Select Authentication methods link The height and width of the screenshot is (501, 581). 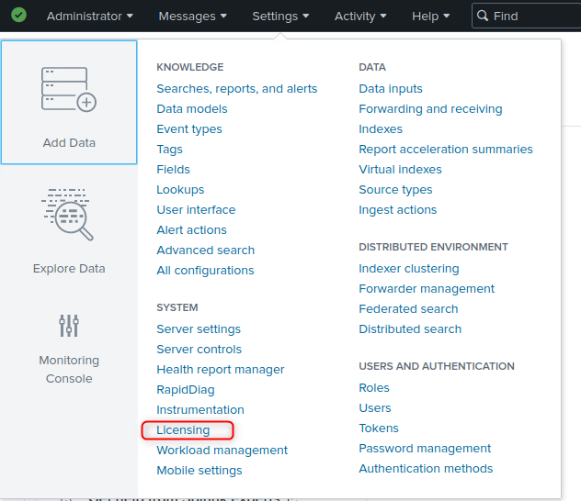point(426,469)
